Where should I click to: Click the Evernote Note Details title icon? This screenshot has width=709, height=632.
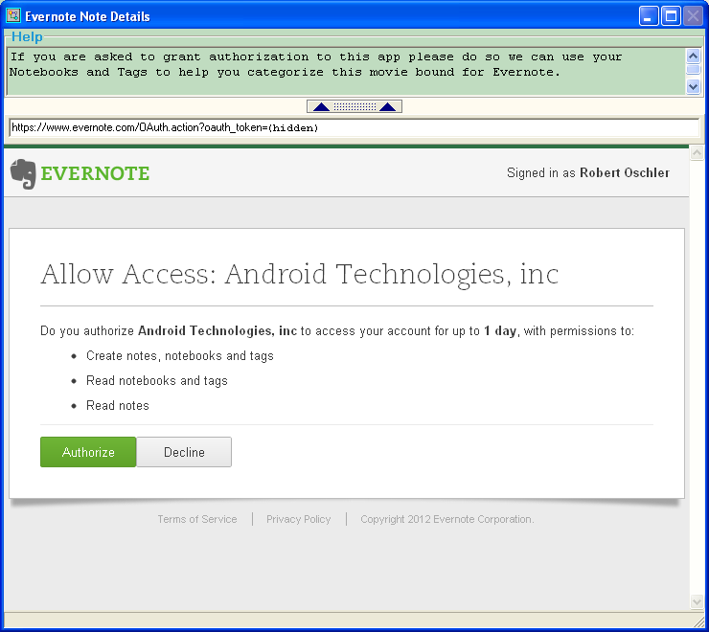pos(13,16)
